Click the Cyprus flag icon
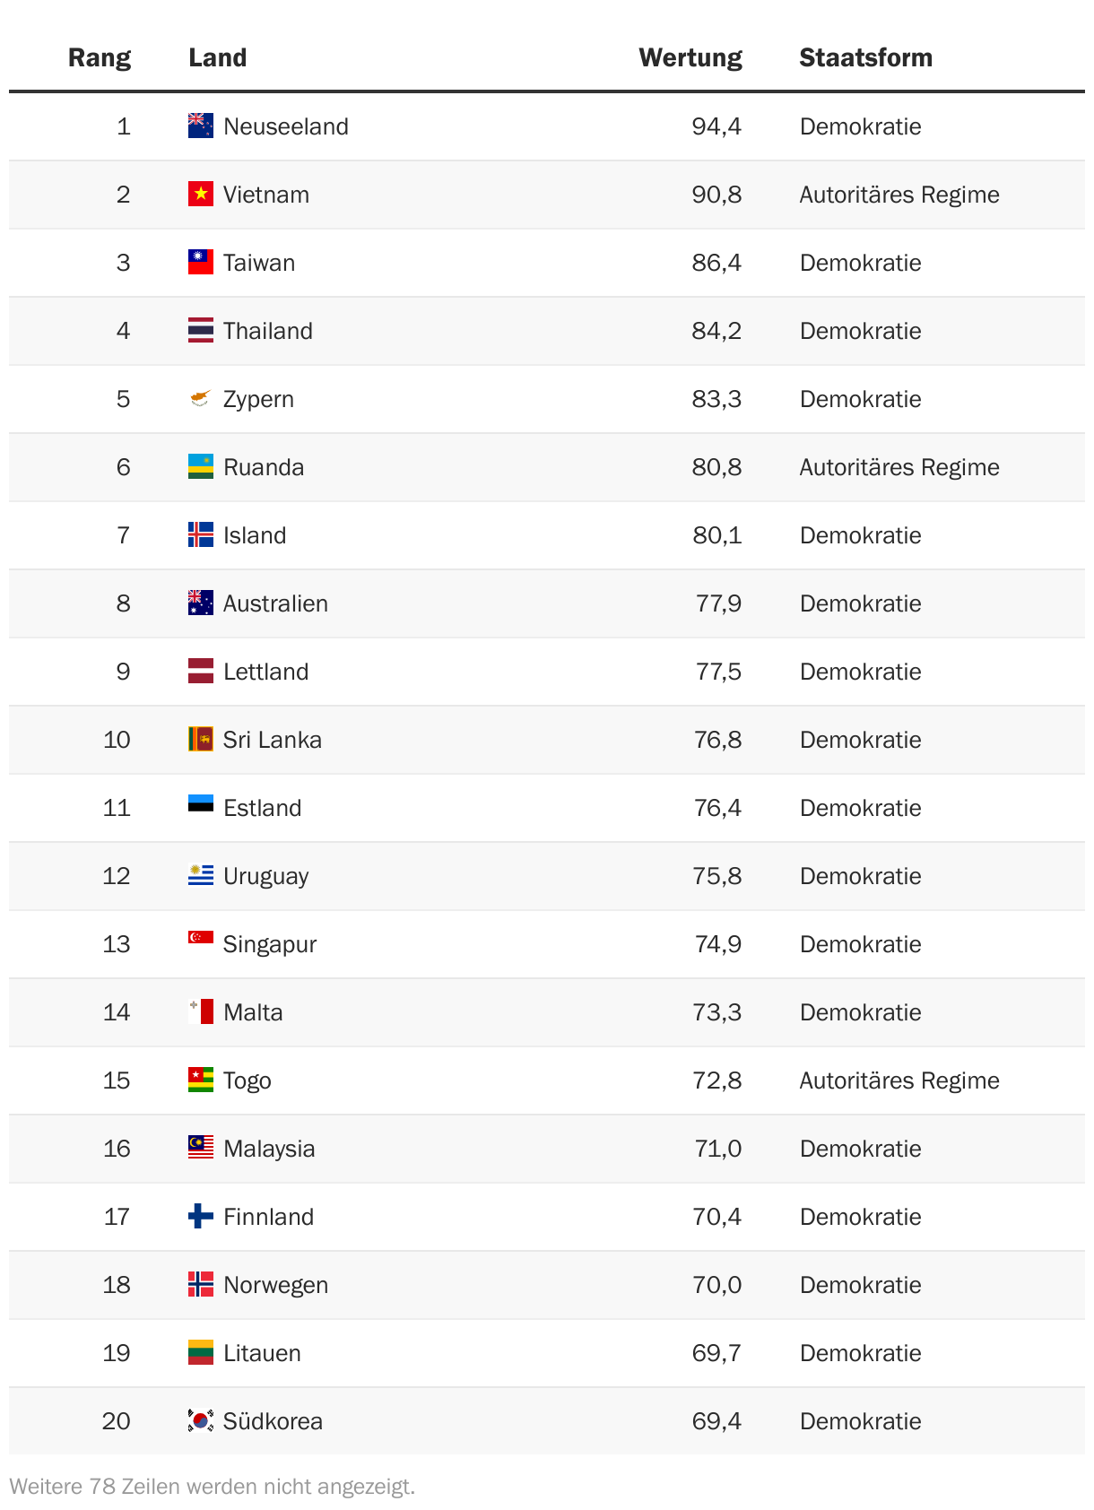Screen dimensions: 1094x1510 click(201, 399)
